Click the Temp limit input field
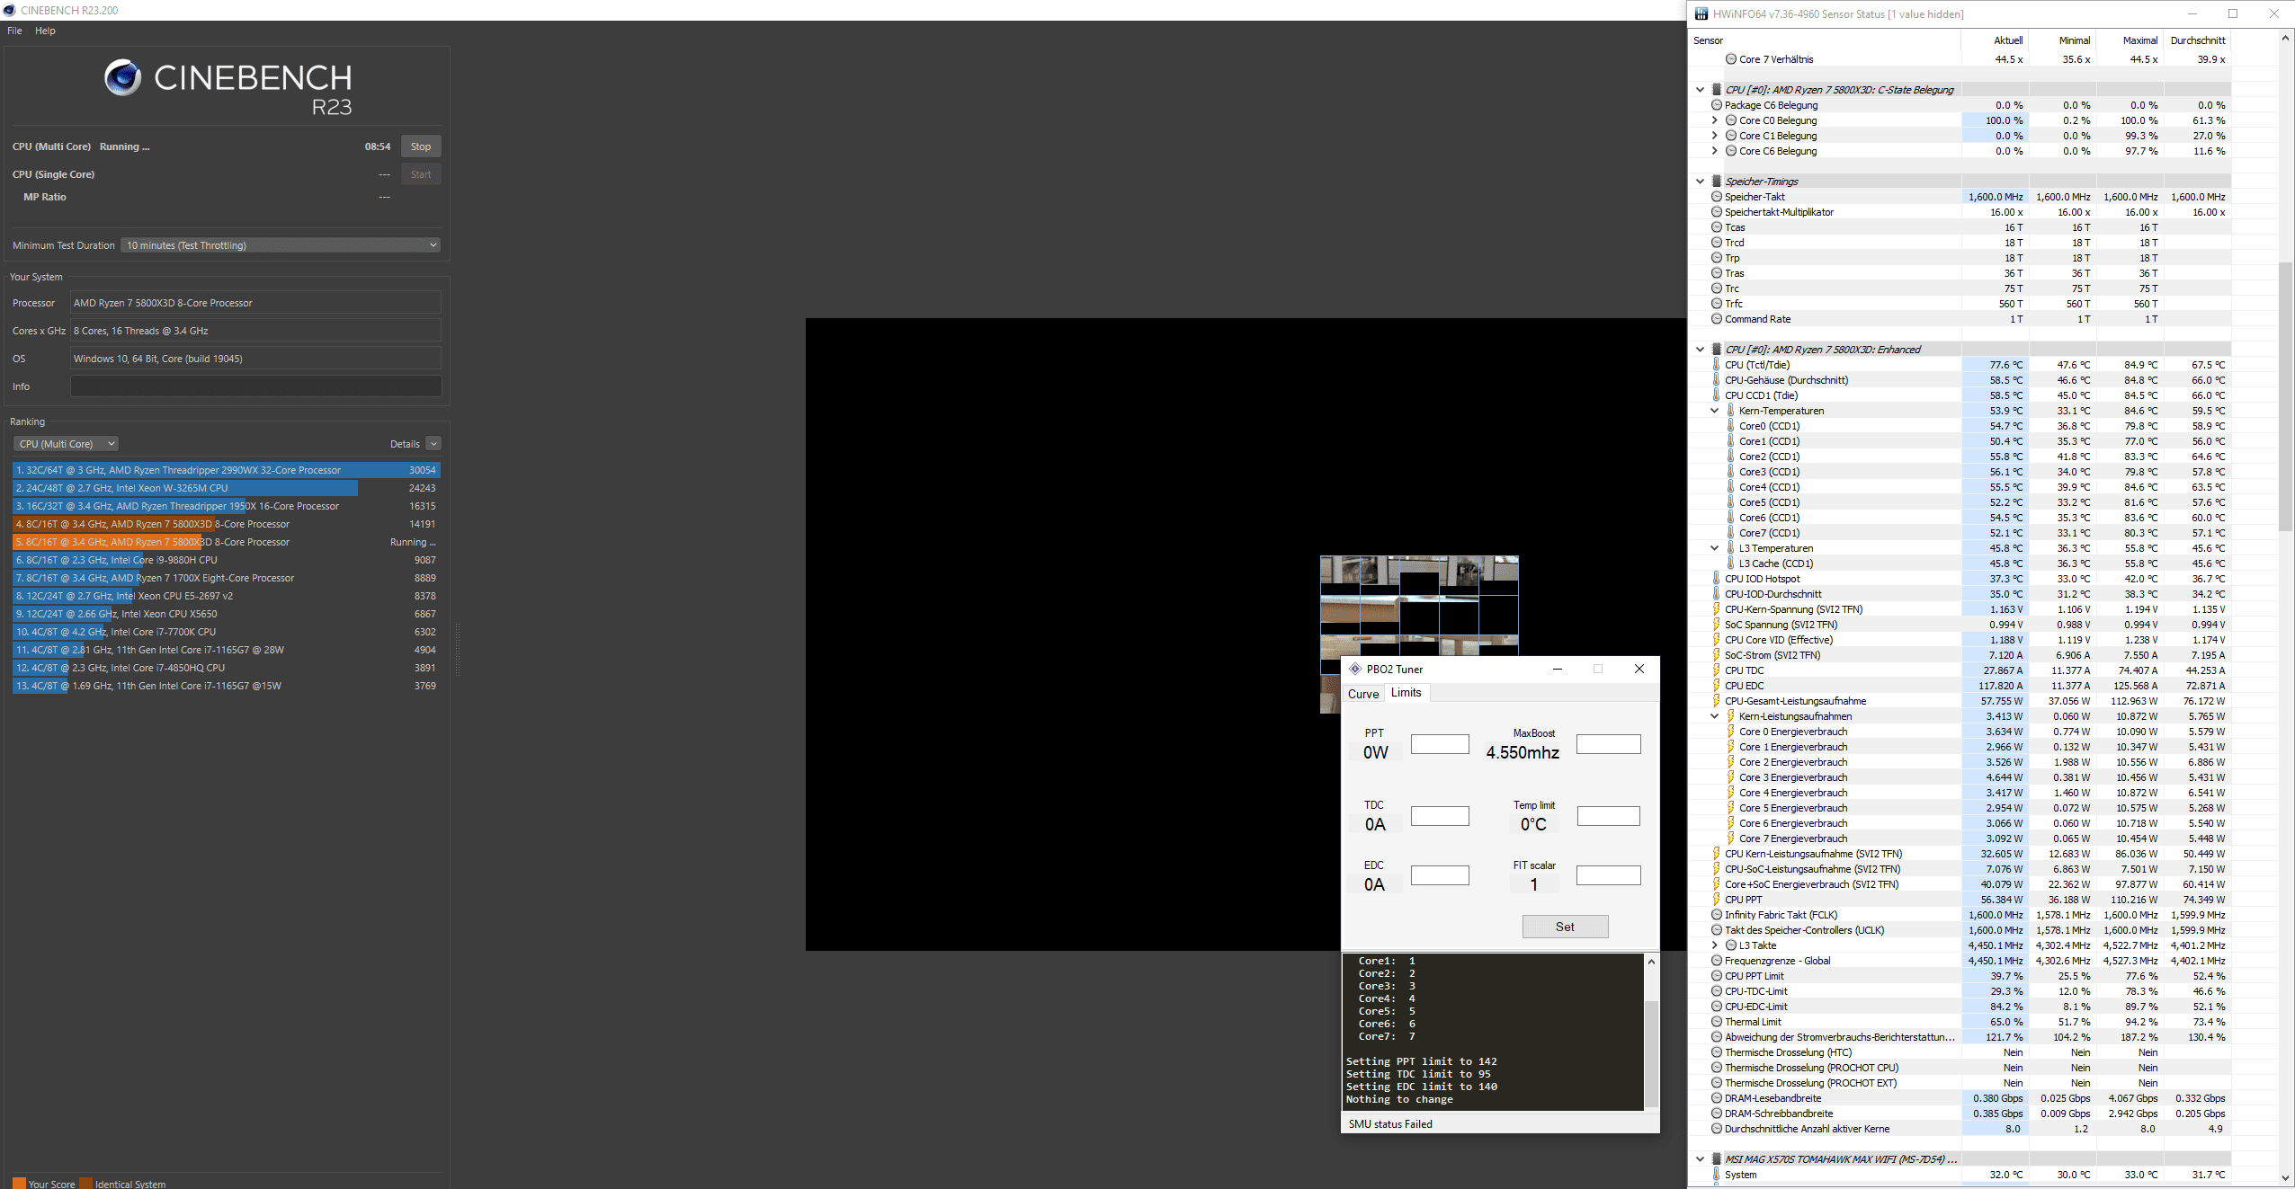The image size is (2295, 1189). pos(1608,816)
